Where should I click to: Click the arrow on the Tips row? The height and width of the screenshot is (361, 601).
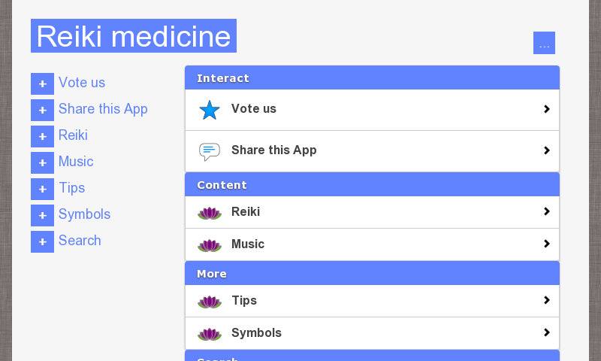pyautogui.click(x=547, y=301)
